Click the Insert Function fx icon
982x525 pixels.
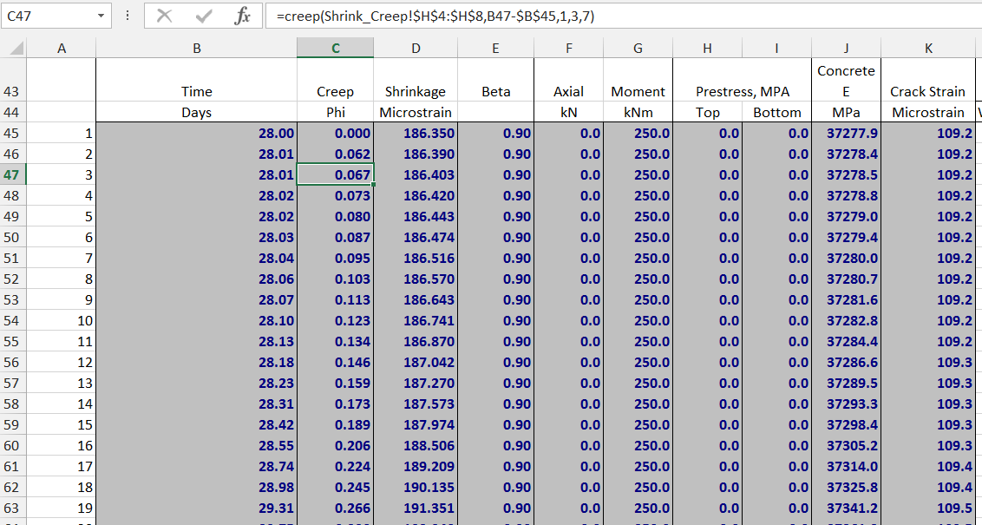[x=242, y=16]
